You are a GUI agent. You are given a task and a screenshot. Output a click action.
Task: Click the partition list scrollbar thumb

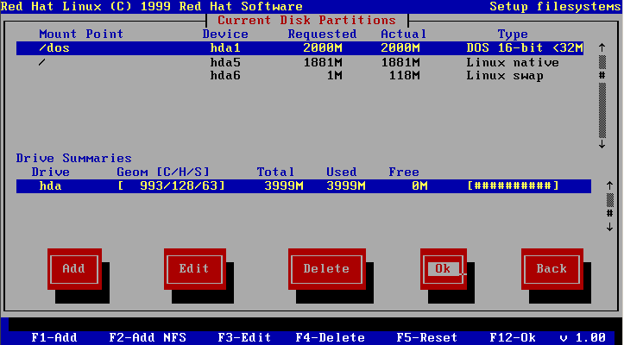(601, 75)
